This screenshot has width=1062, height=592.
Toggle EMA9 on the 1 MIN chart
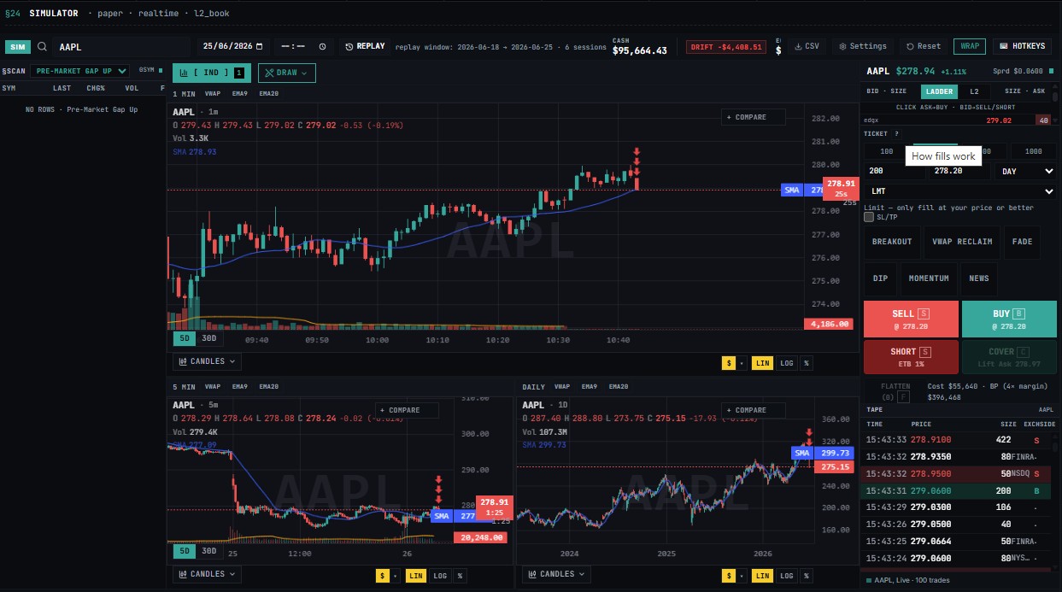pyautogui.click(x=240, y=93)
